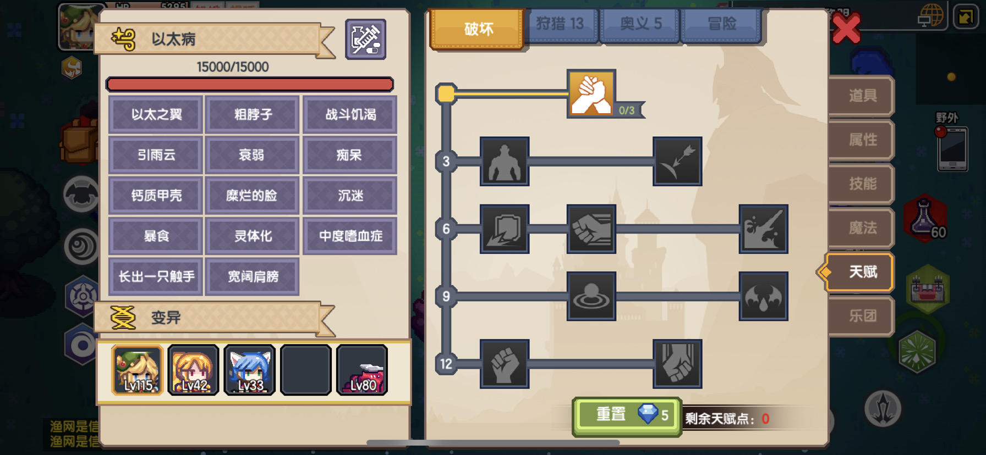986x455 pixels.
Task: Select the 以太之翼 mutation button
Action: click(x=156, y=114)
